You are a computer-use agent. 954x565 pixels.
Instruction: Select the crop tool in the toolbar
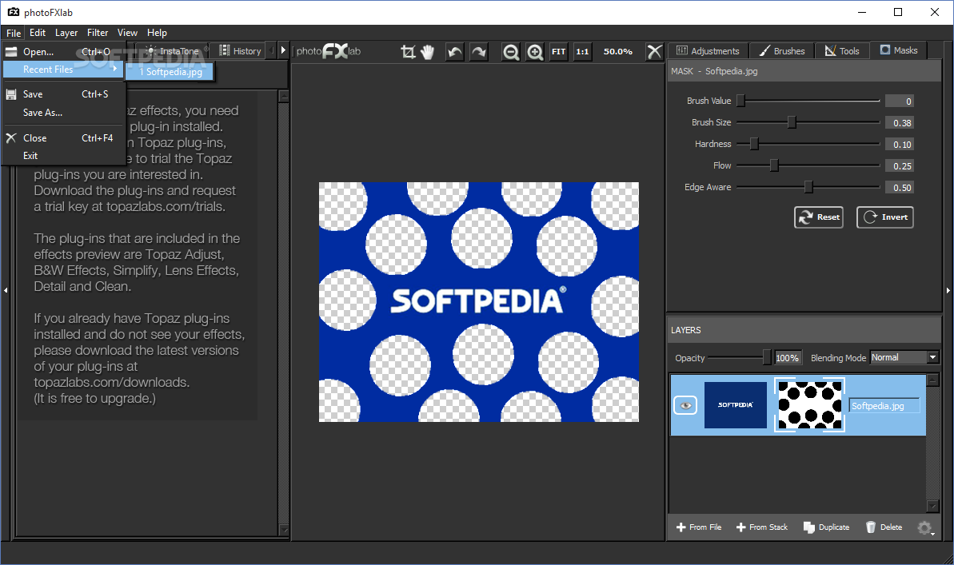pos(408,52)
